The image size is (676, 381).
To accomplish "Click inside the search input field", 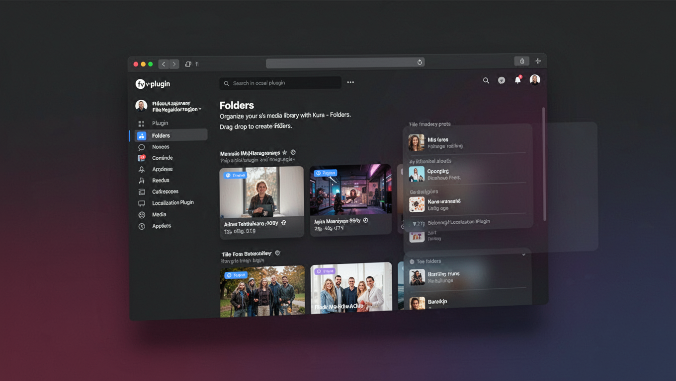I will [280, 83].
